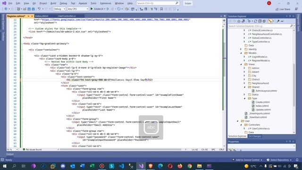Expand the Admin folder under Views

point(244,68)
